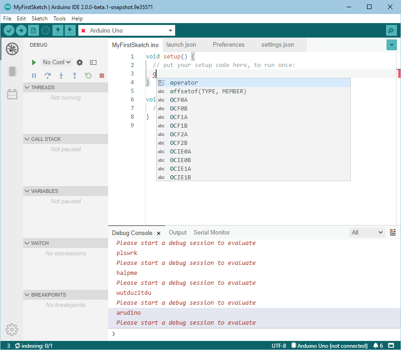The image size is (401, 350).
Task: Open the Sketch menu
Action: click(x=39, y=19)
